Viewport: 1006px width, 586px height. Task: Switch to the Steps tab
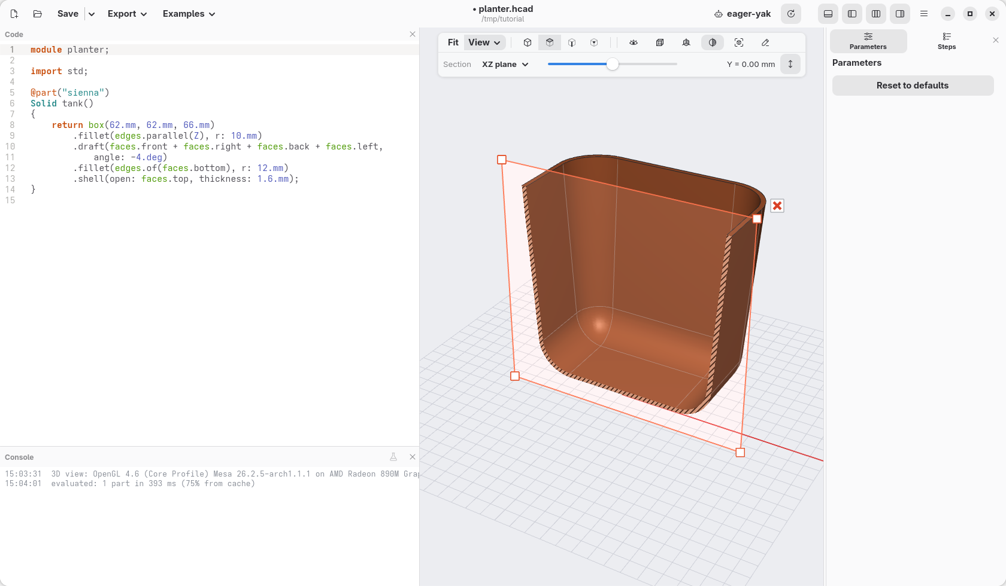click(947, 41)
